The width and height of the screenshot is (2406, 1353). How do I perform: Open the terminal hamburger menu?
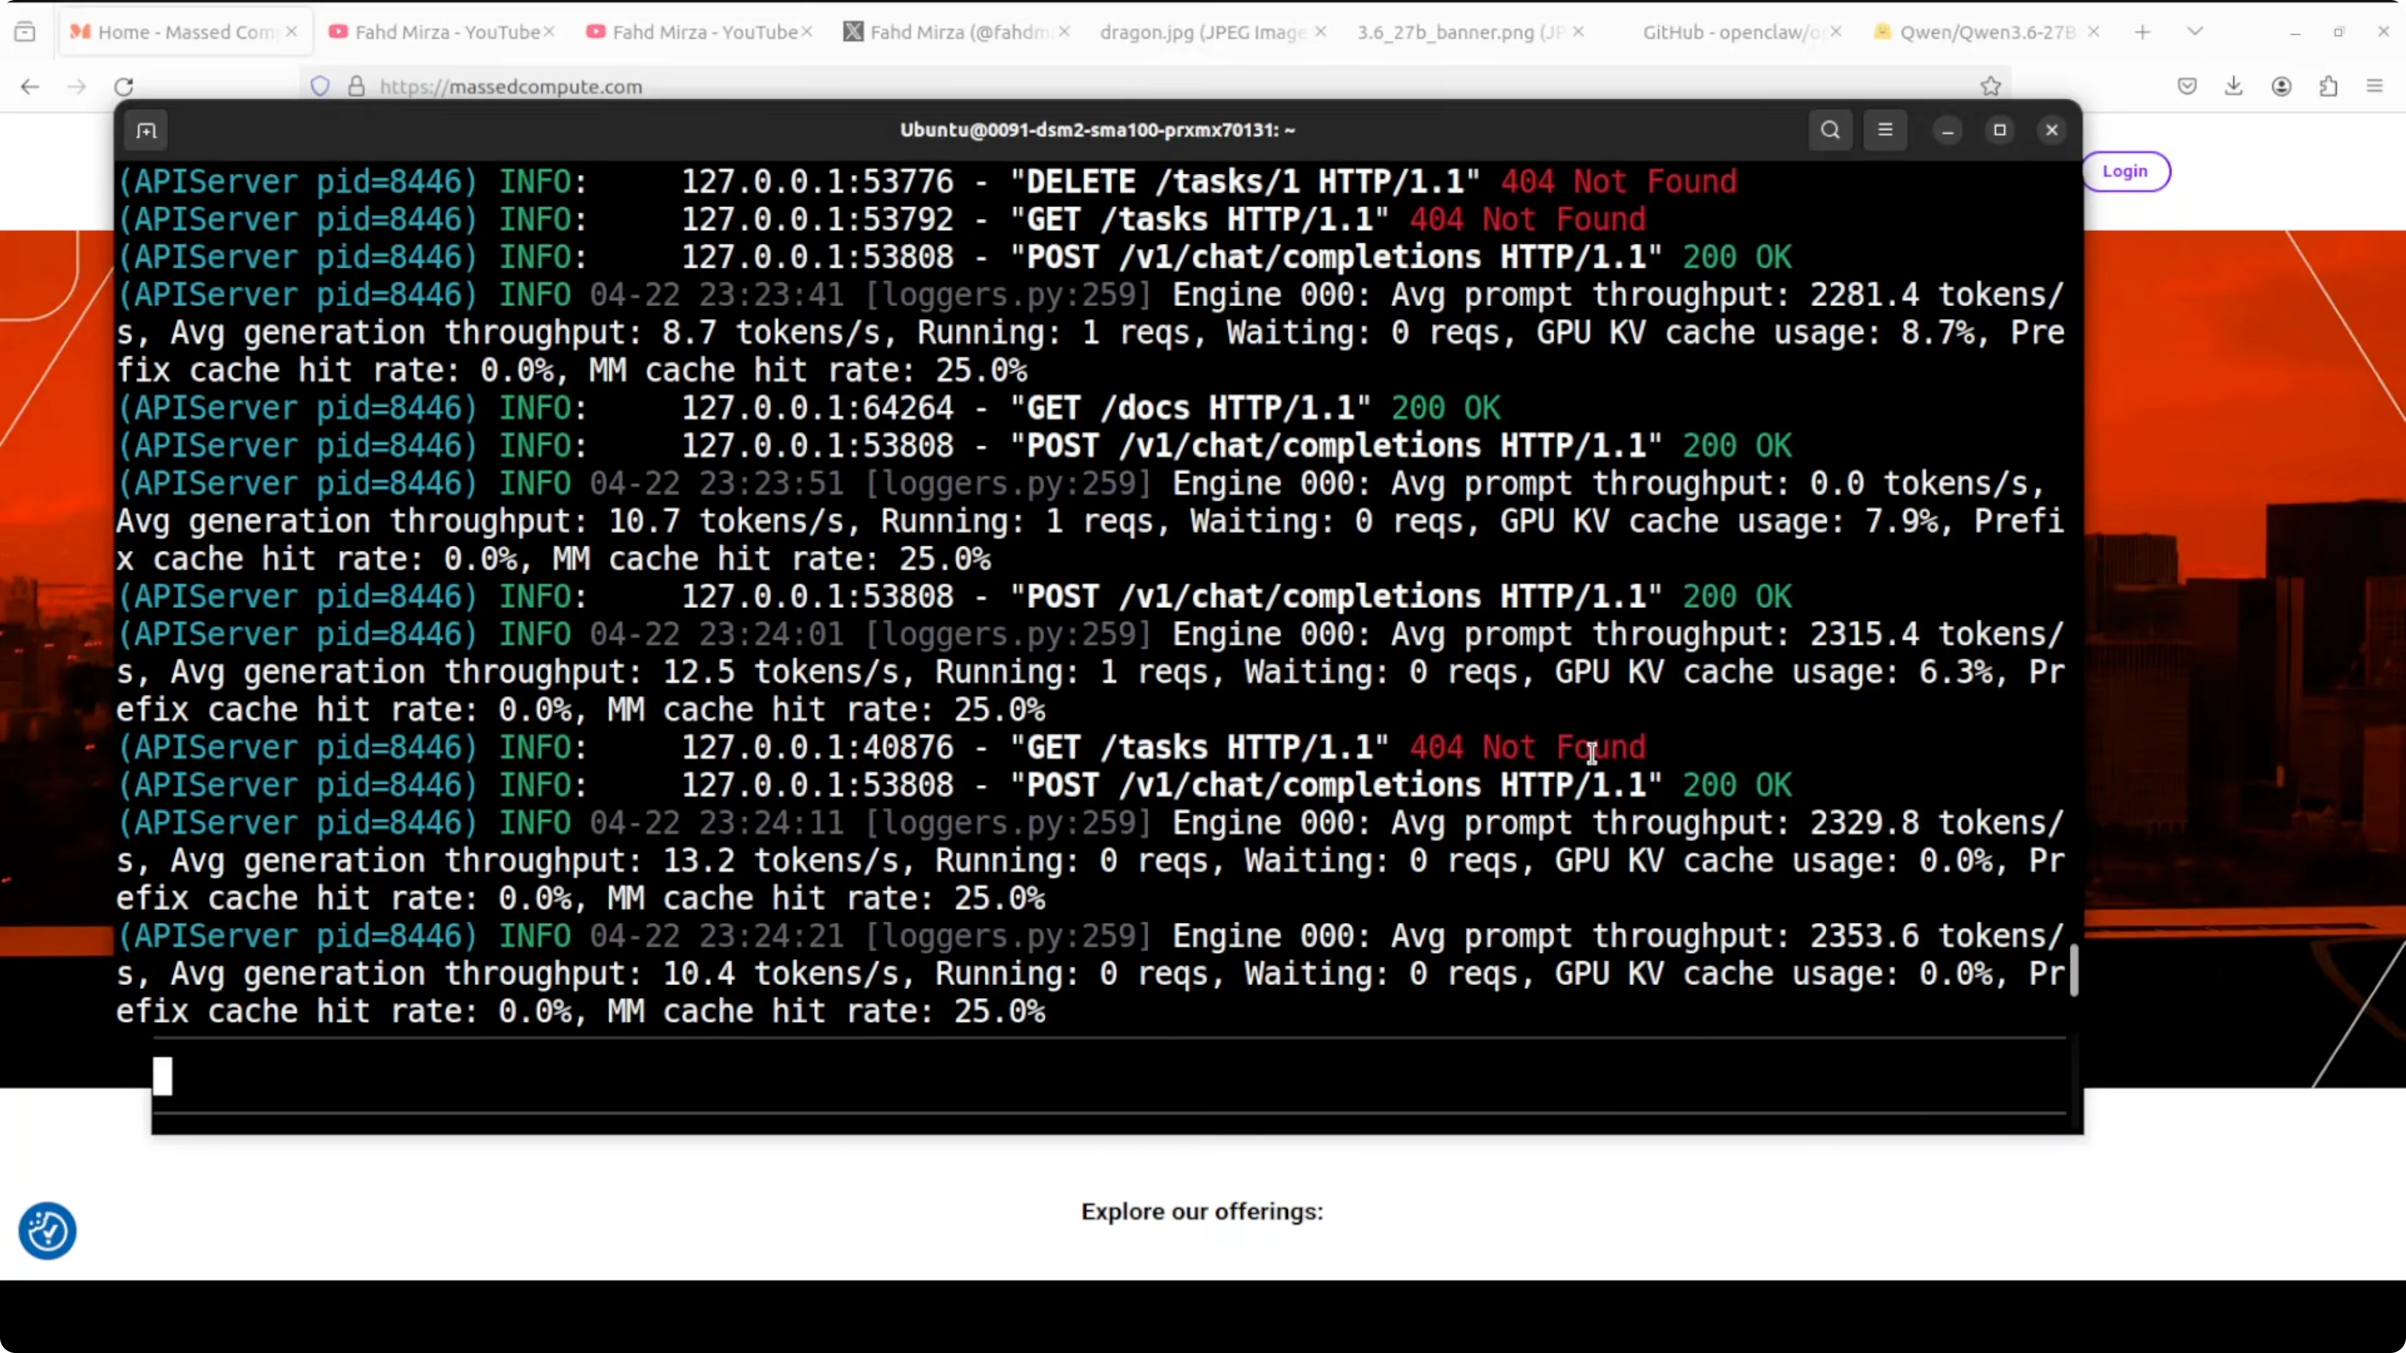tap(1885, 131)
